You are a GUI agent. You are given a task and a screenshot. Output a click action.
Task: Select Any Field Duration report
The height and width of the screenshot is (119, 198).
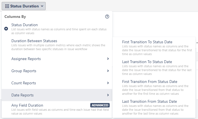(x=27, y=105)
